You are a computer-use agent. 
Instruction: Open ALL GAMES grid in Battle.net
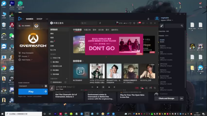[x=25, y=26]
